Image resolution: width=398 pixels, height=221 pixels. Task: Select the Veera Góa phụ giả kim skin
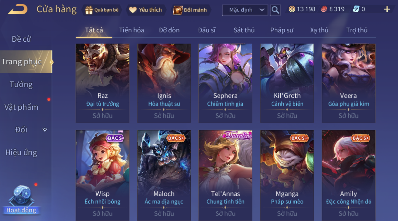click(349, 83)
